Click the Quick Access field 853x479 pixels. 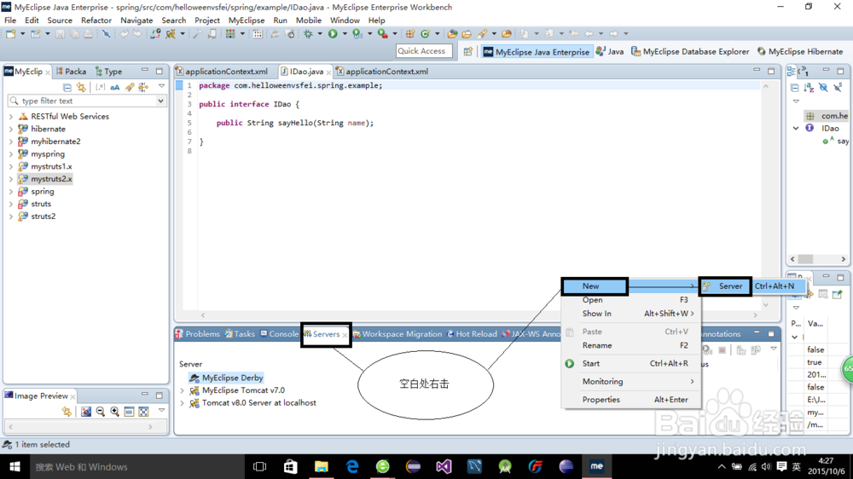click(x=424, y=50)
